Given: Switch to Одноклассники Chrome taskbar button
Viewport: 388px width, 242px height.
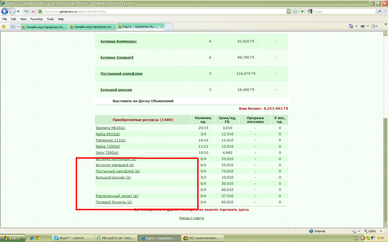Looking at the screenshot, I should click(203, 238).
